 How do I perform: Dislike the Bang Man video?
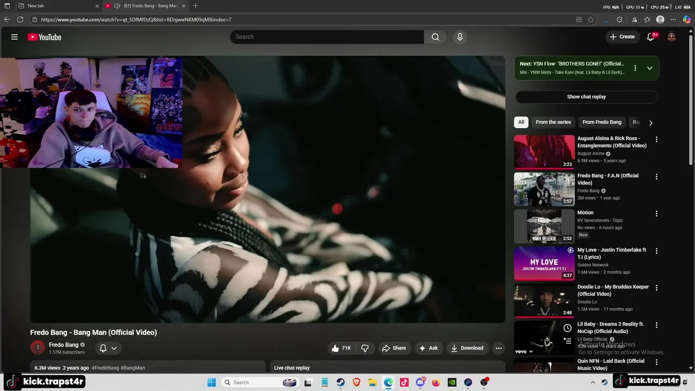click(365, 348)
